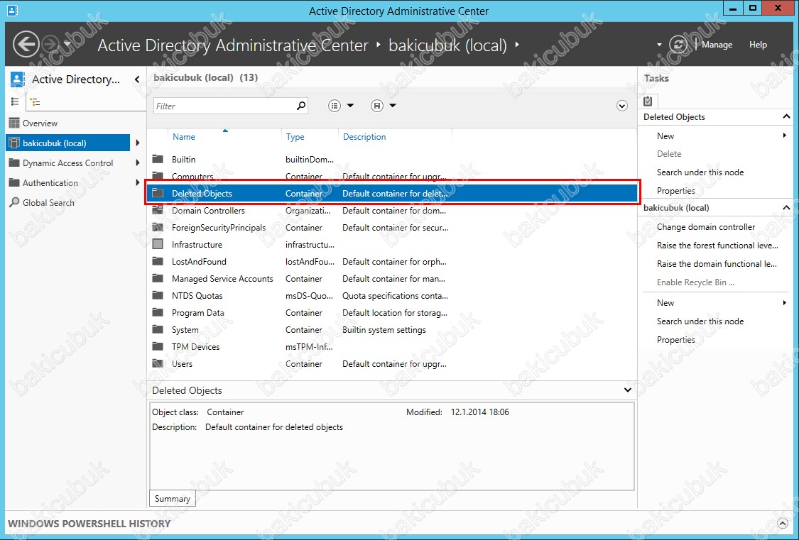This screenshot has width=799, height=540.
Task: Click the Builtin folder icon
Action: click(x=158, y=159)
